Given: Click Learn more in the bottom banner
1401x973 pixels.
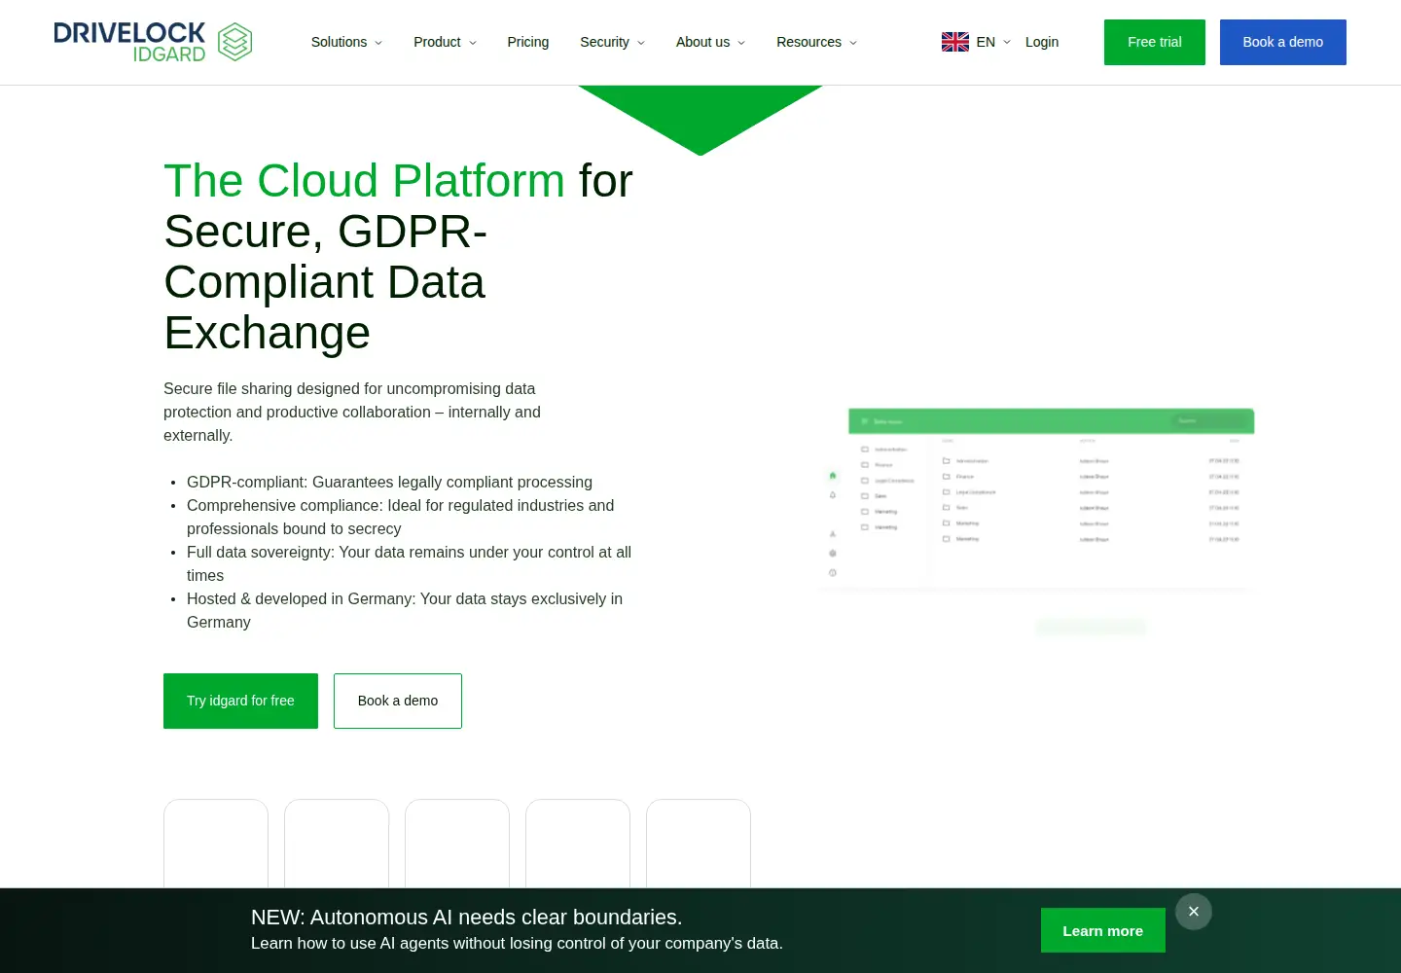Looking at the screenshot, I should click(1103, 930).
